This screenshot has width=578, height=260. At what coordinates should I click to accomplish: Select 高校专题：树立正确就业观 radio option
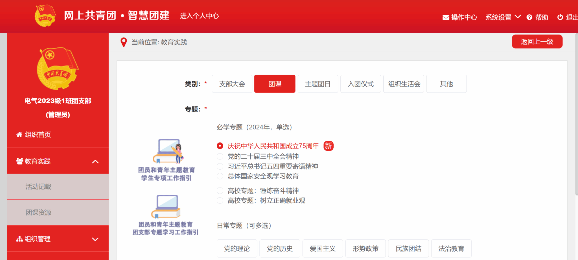(x=220, y=200)
